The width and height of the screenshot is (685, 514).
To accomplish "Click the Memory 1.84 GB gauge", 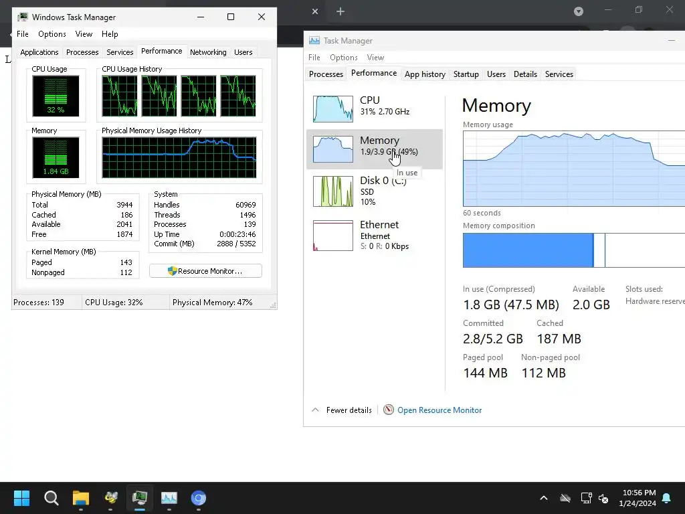I will tap(56, 157).
